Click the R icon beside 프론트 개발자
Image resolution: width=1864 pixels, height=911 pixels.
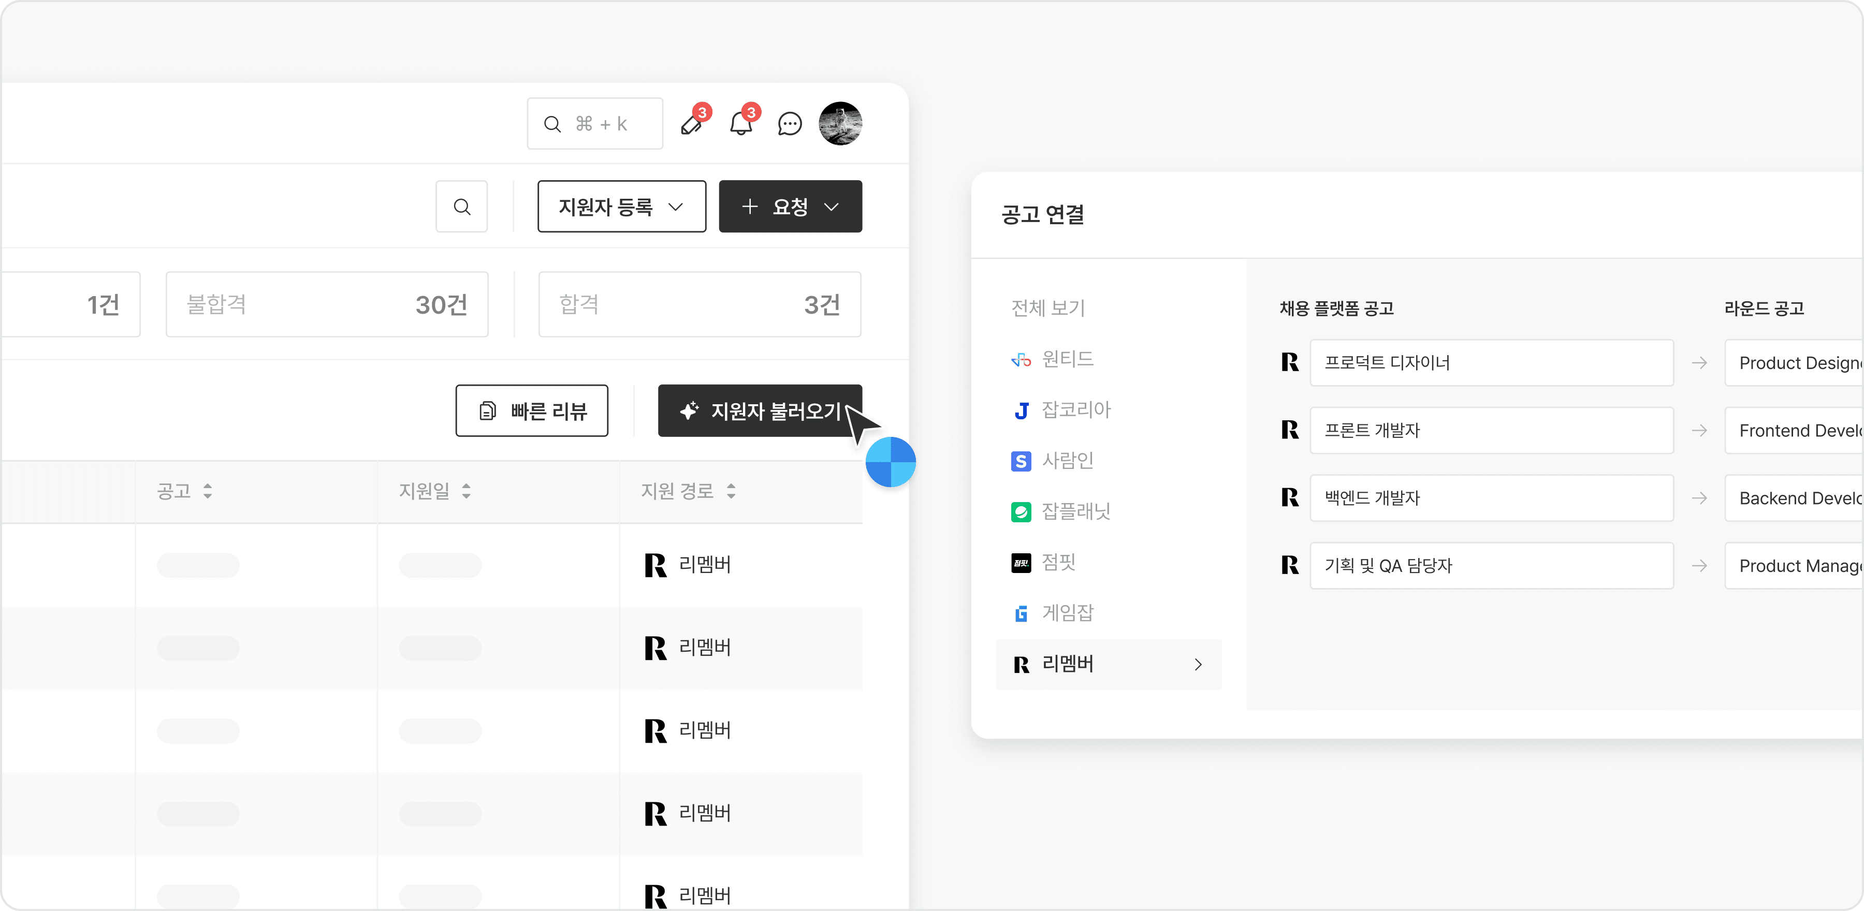click(x=1289, y=431)
